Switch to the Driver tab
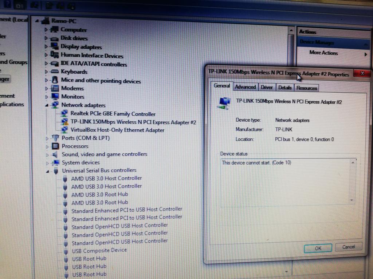 [x=267, y=87]
